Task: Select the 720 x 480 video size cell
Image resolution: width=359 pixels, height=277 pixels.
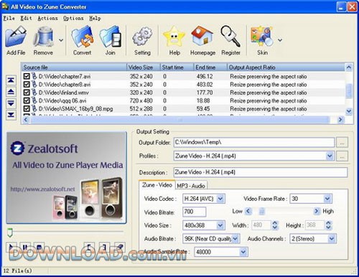Action: coord(141,100)
